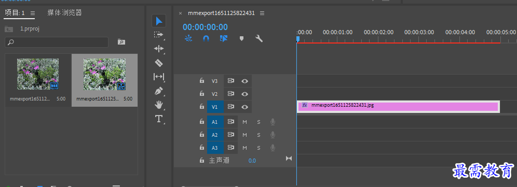
Task: Solo track A3
Action: (259, 148)
